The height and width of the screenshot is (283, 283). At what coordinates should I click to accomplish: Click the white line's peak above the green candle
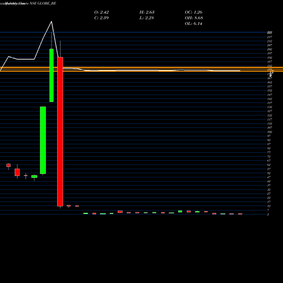52,22
